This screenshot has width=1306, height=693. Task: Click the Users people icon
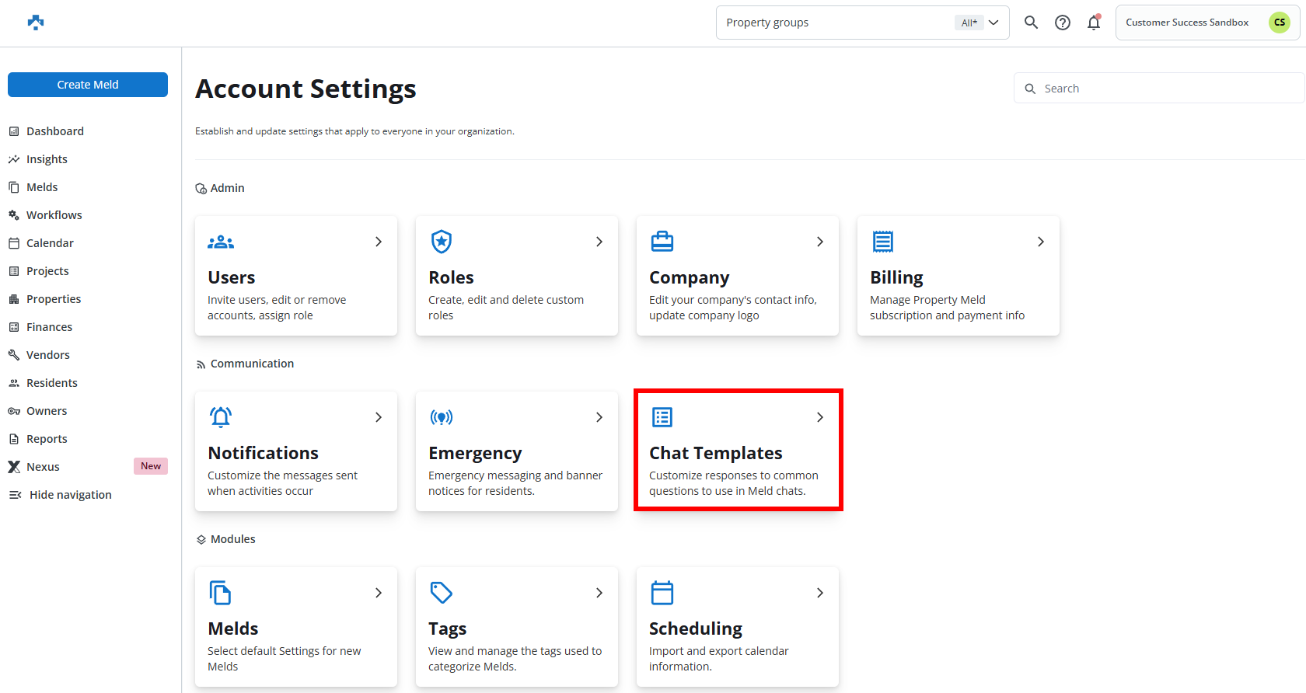(221, 242)
